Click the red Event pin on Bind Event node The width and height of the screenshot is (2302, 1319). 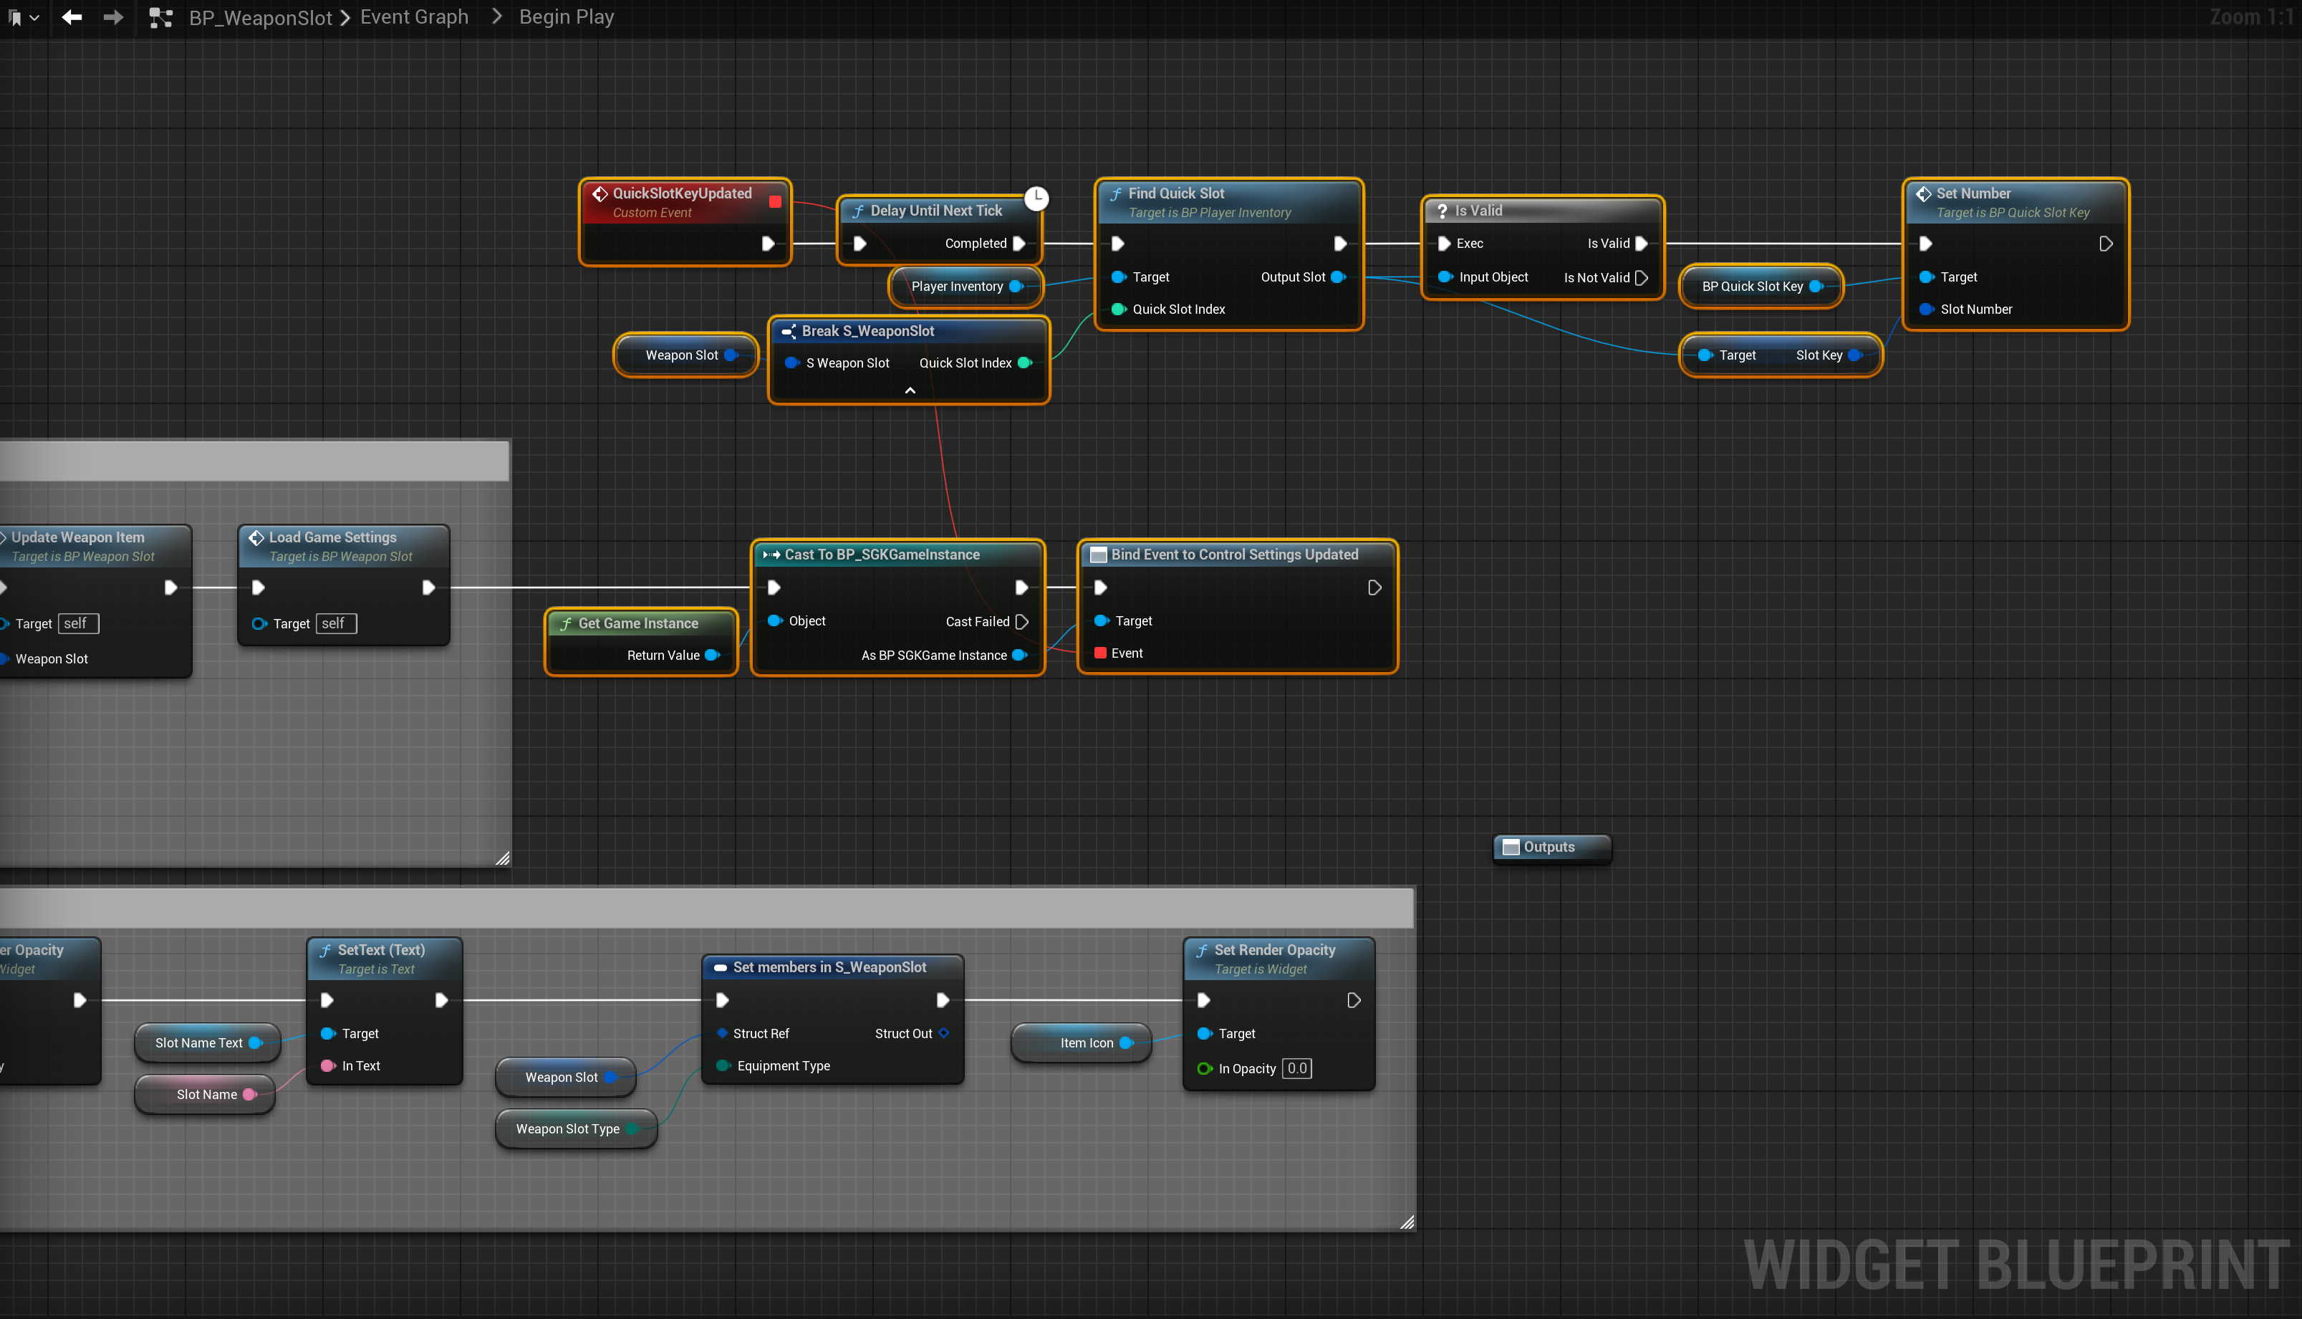[x=1100, y=653]
